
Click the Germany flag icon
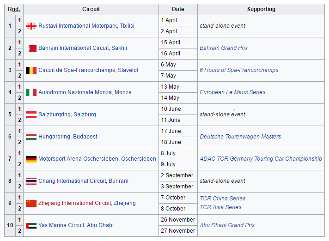pos(31,159)
